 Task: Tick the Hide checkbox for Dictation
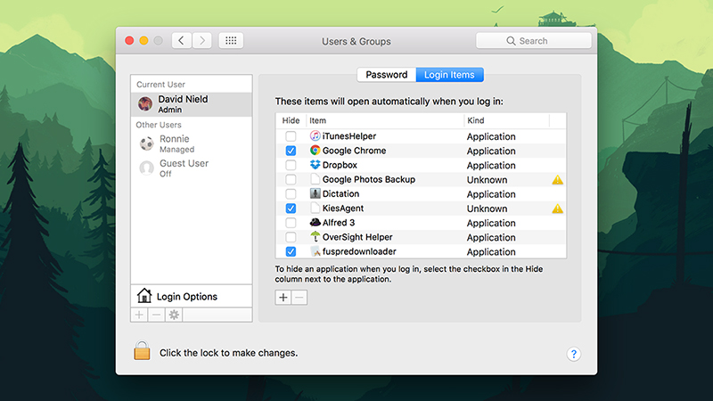[x=291, y=194]
